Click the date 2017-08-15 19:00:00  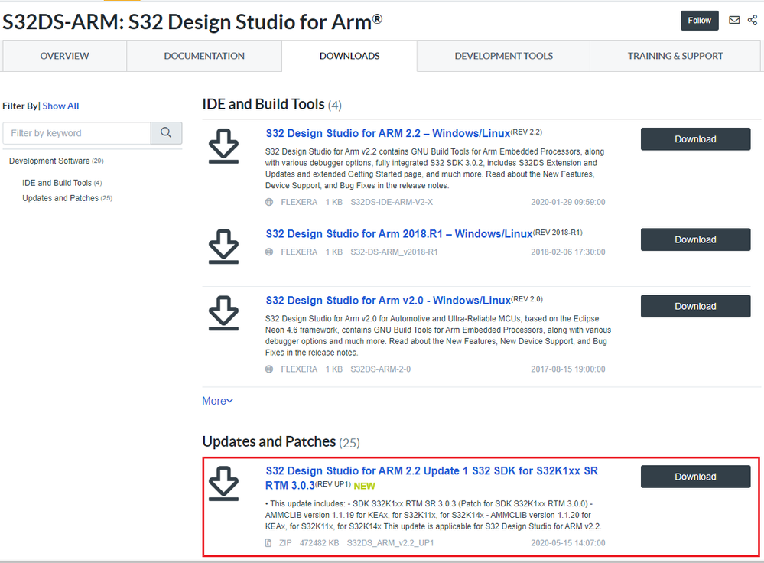click(567, 369)
